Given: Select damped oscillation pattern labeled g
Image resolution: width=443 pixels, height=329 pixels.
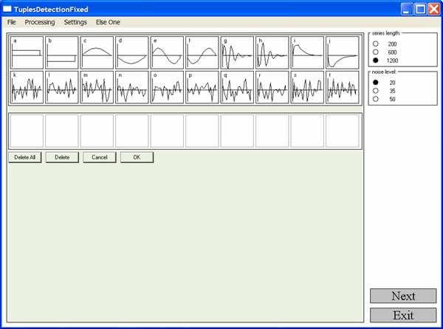Looking at the screenshot, I should point(237,52).
